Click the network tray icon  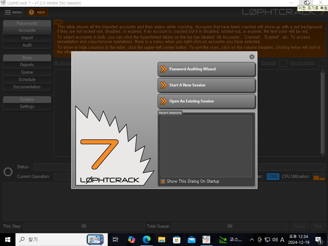click(267, 240)
